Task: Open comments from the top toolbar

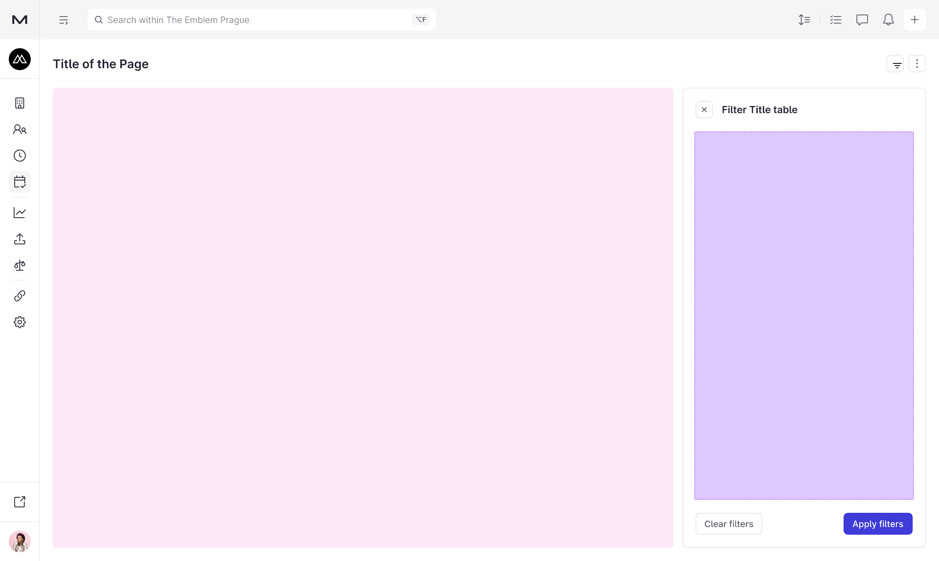Action: [862, 19]
